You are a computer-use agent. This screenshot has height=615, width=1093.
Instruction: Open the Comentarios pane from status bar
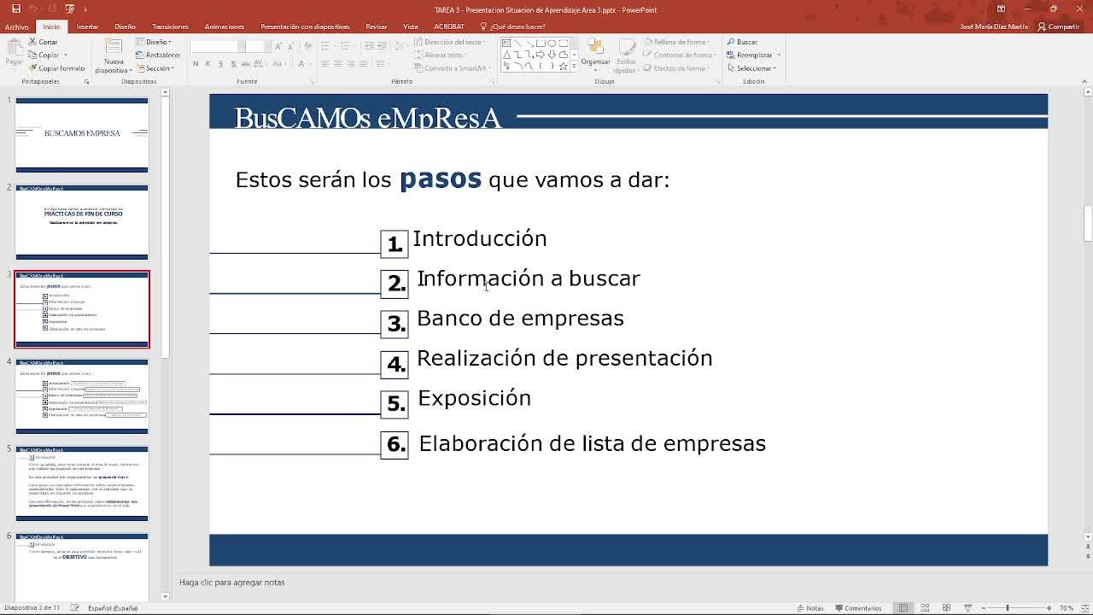[x=856, y=608]
